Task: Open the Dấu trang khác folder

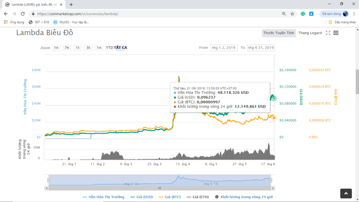Action: click(x=342, y=22)
